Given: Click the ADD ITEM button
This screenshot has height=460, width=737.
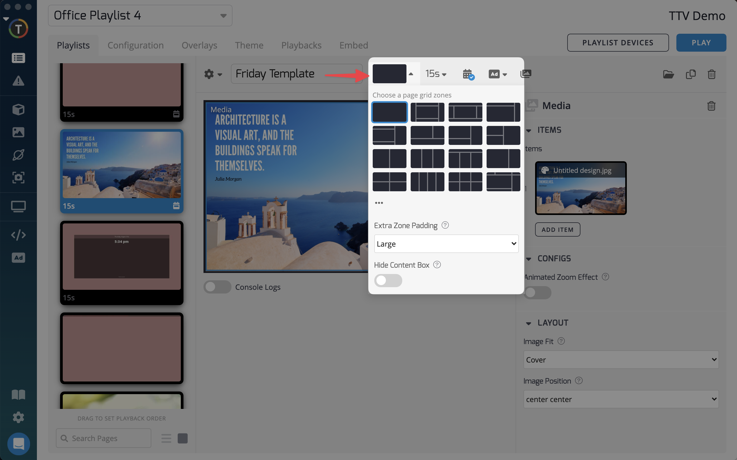Looking at the screenshot, I should click(x=557, y=230).
